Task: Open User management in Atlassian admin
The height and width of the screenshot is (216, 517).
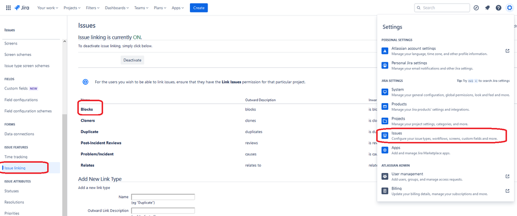Action: [445, 177]
